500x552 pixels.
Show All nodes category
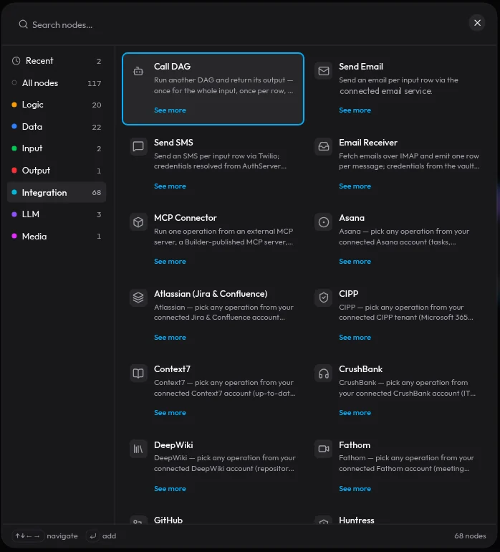57,83
